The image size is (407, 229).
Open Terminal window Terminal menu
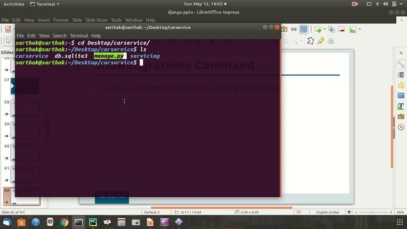tap(79, 36)
